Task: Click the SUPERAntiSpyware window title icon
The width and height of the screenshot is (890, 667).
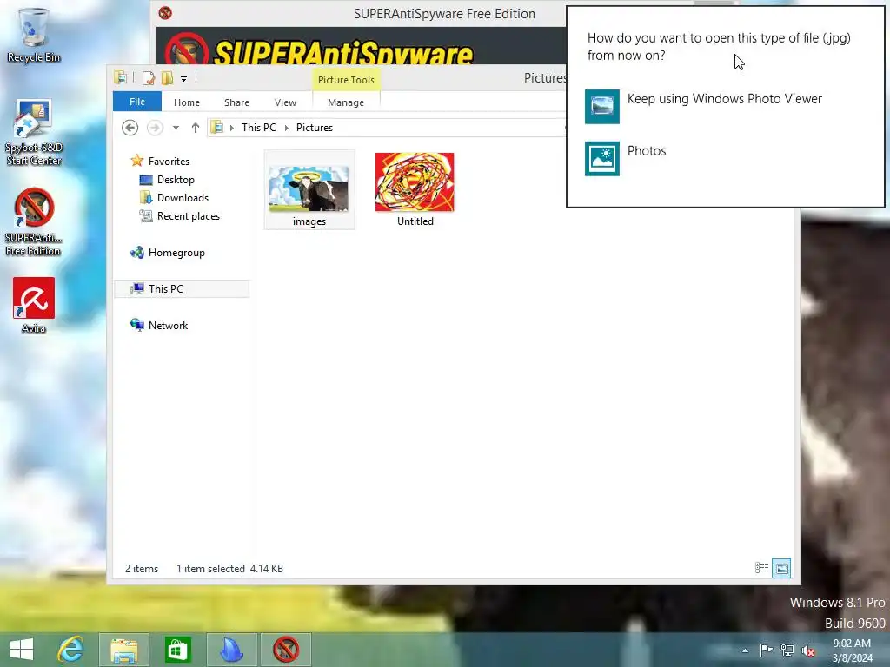Action: pyautogui.click(x=165, y=13)
